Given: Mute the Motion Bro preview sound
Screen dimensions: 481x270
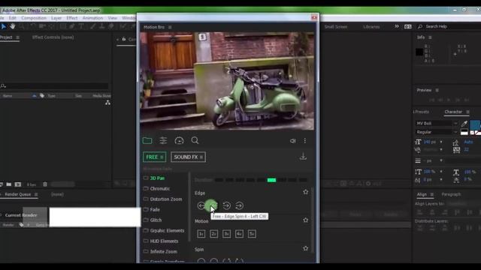Looking at the screenshot, I should coord(292,141).
